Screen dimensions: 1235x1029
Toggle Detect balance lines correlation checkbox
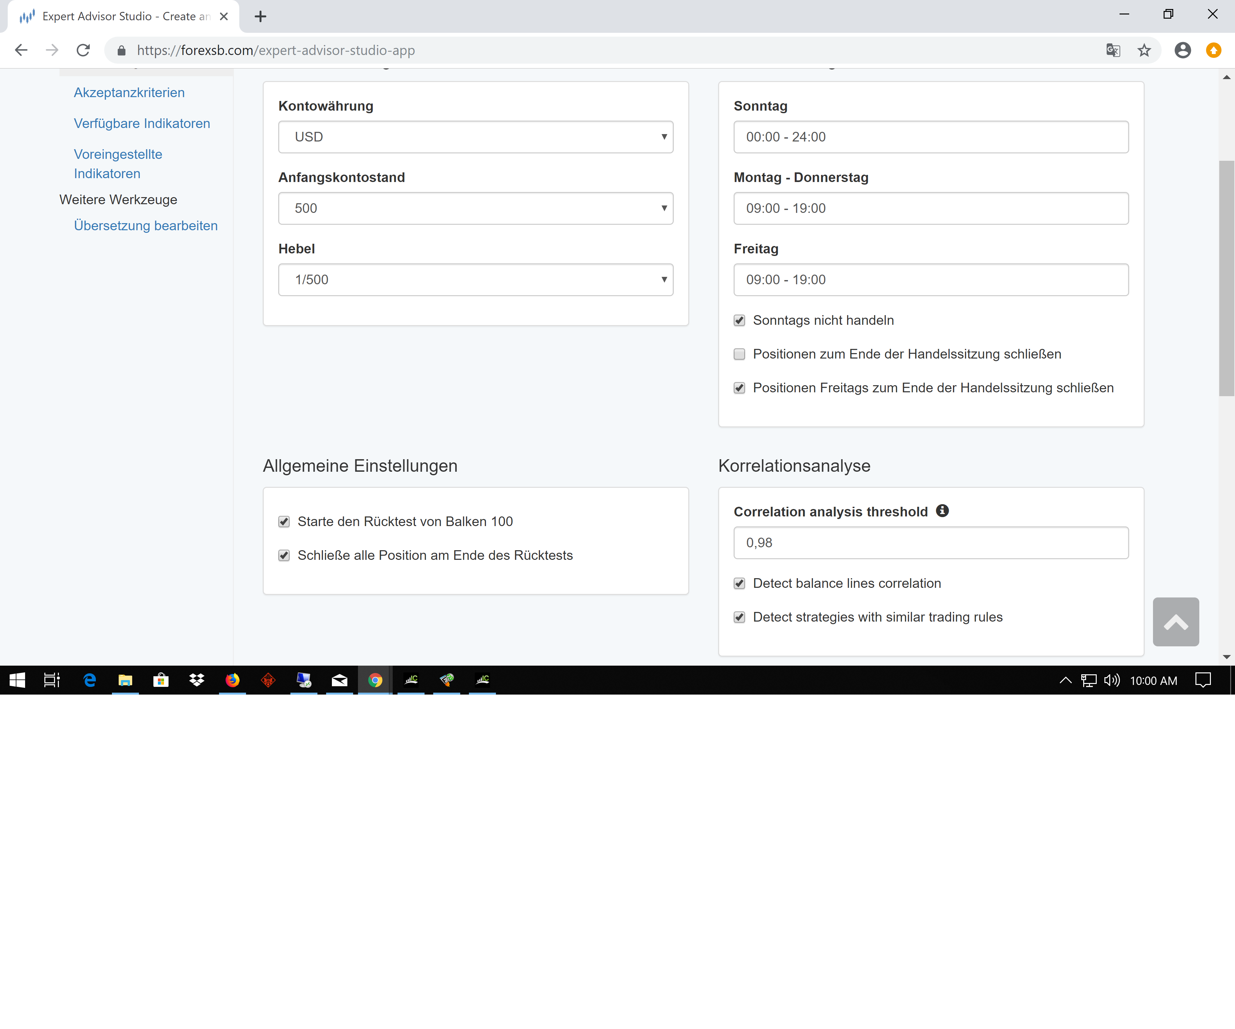point(739,583)
